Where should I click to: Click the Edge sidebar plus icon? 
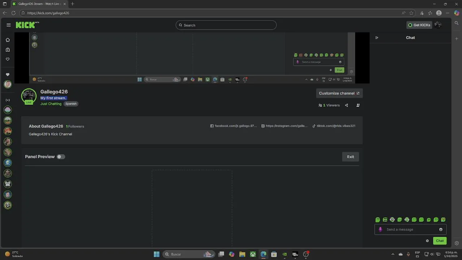pyautogui.click(x=457, y=38)
